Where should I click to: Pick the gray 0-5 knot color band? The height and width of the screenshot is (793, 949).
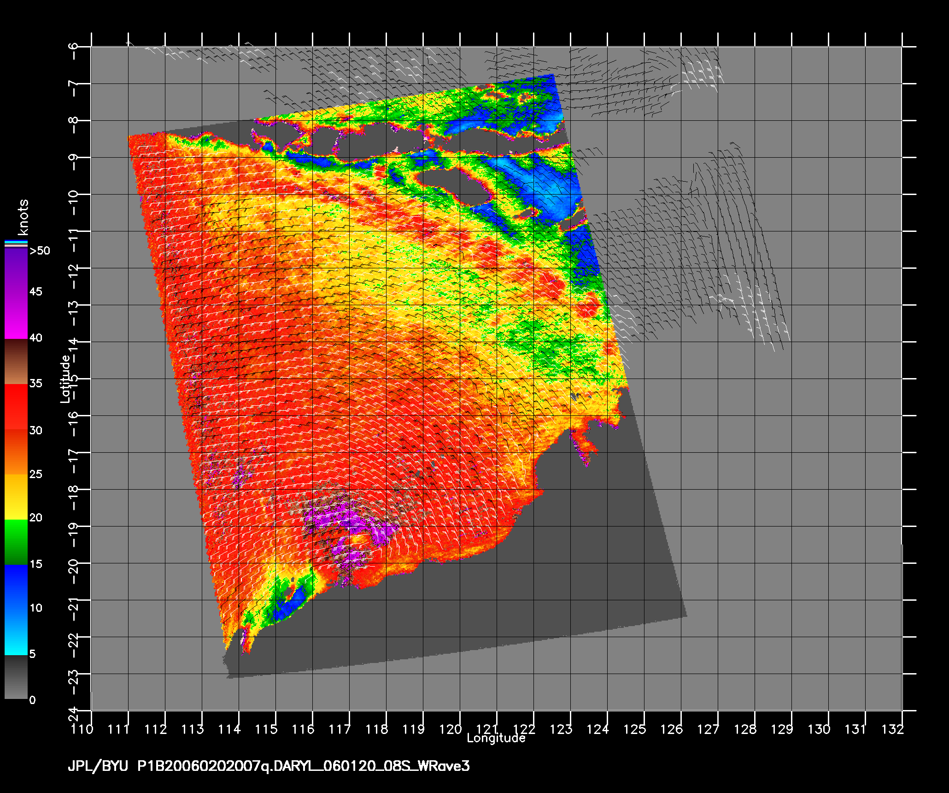tap(16, 677)
